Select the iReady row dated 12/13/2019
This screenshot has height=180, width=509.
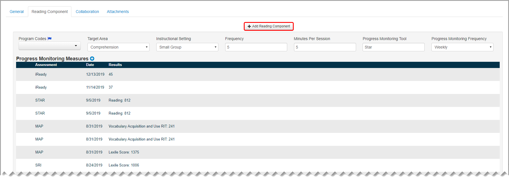pos(258,74)
